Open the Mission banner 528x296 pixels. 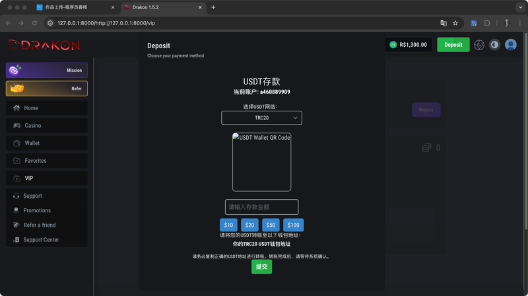coord(47,71)
